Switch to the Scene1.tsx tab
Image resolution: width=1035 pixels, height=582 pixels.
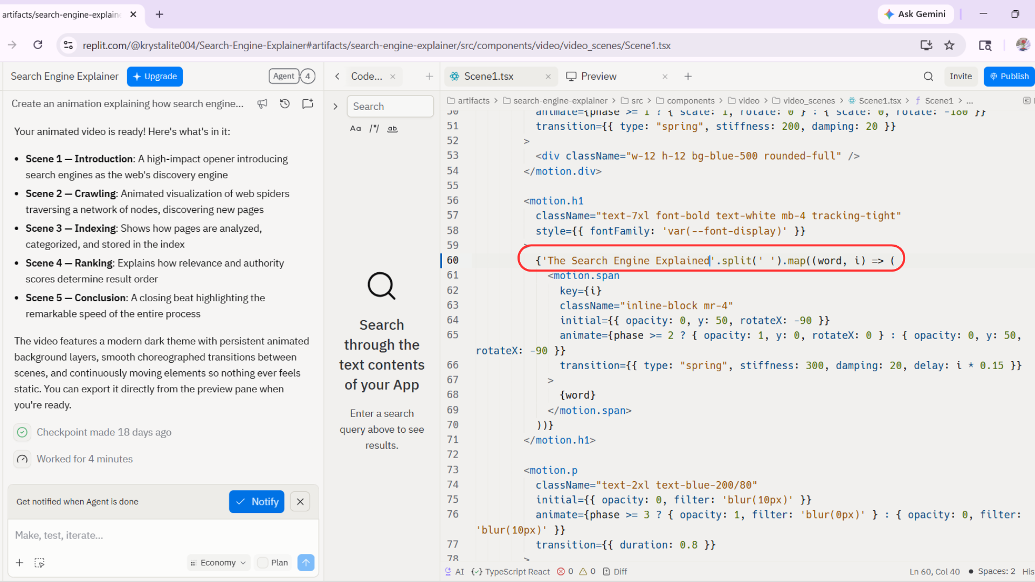pyautogui.click(x=489, y=77)
